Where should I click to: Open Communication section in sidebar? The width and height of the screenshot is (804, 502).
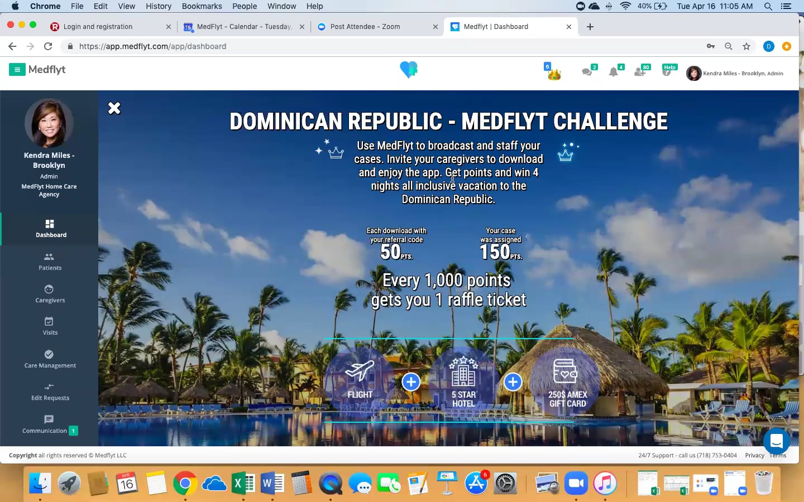point(50,424)
